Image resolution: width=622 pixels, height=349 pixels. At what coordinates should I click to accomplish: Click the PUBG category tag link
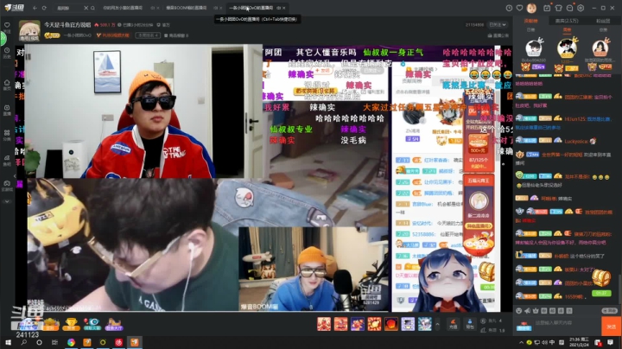click(113, 35)
